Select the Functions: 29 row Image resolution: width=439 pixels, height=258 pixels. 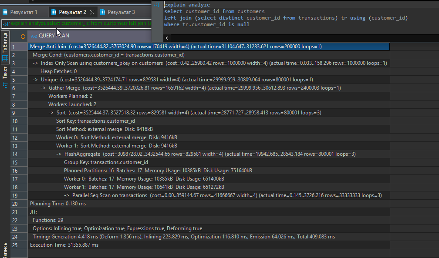click(209, 220)
